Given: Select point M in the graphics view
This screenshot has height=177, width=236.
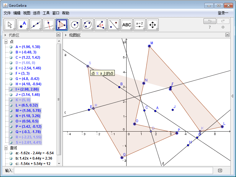Looking at the screenshot, I should [x=149, y=46].
